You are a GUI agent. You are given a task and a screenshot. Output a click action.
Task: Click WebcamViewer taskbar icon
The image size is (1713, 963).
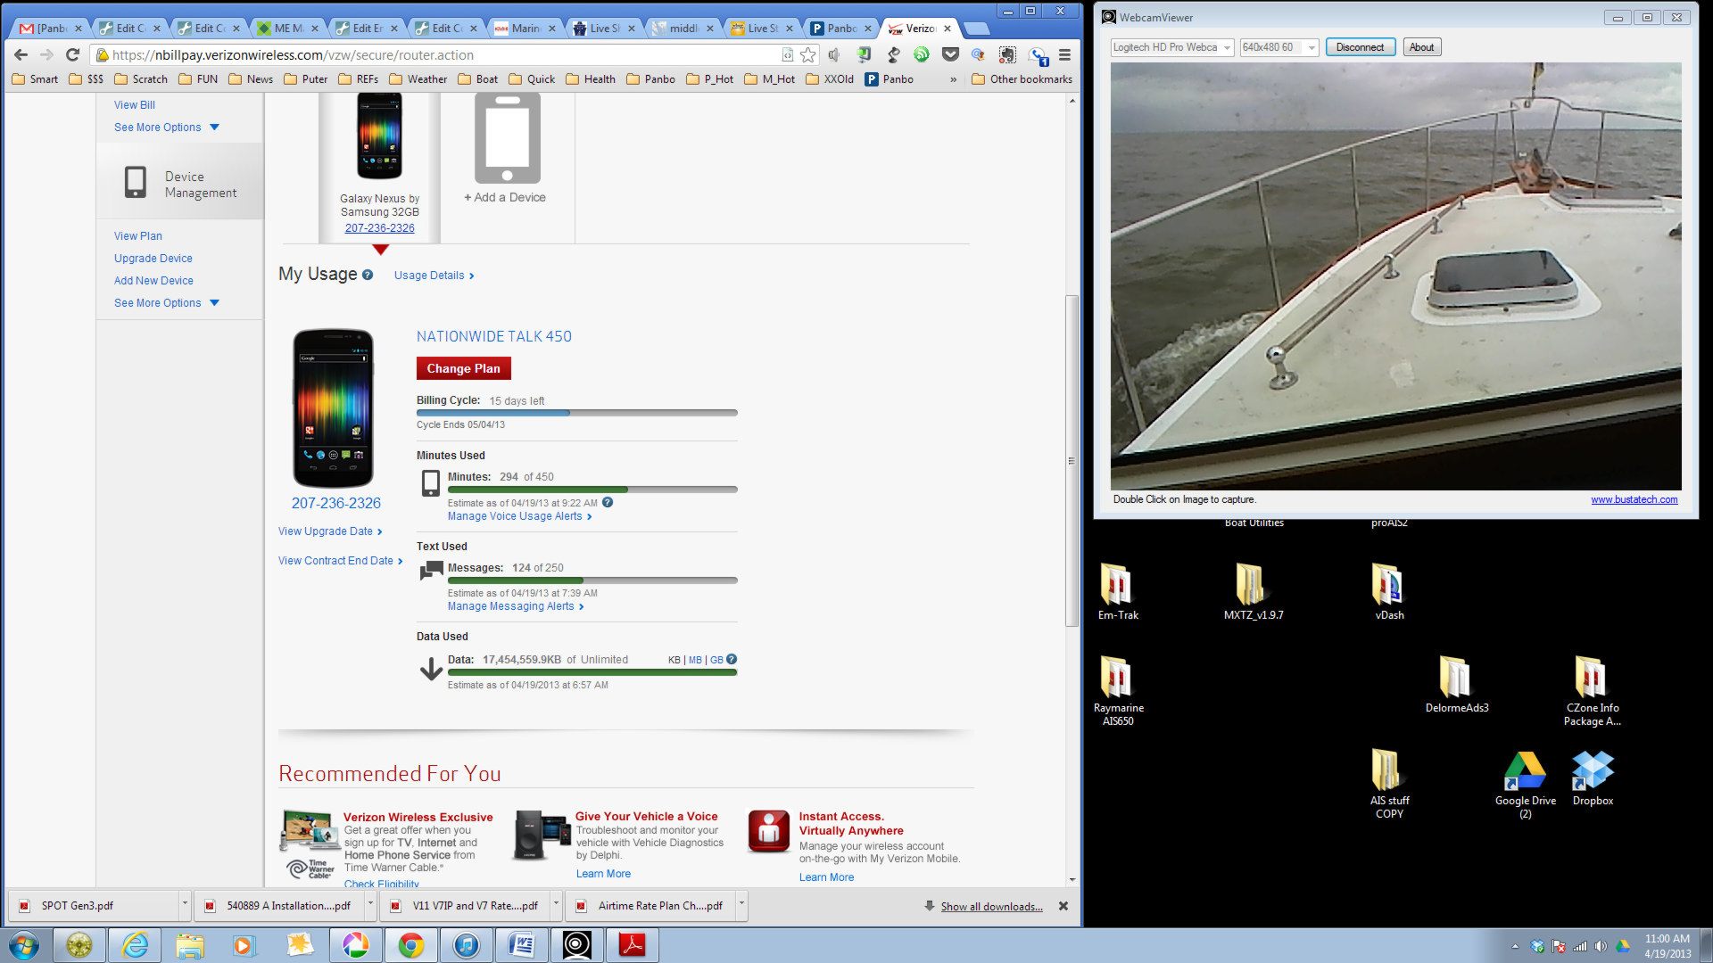tap(577, 945)
